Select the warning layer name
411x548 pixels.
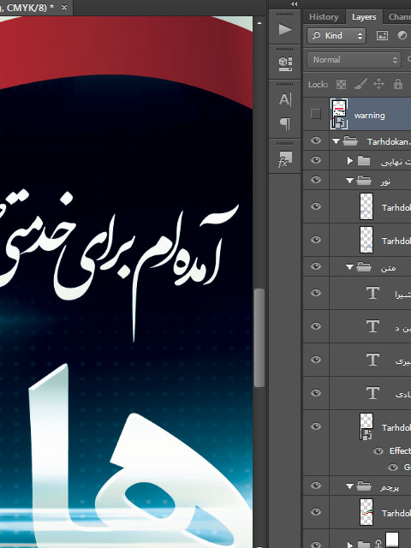click(369, 116)
